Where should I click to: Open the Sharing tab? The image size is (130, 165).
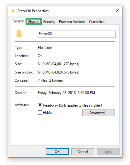(33, 21)
